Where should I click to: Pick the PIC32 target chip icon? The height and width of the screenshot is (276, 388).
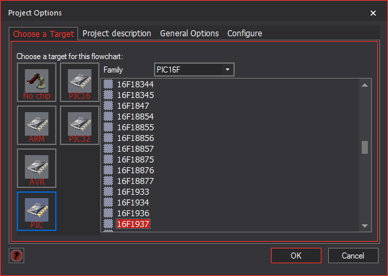pyautogui.click(x=79, y=126)
